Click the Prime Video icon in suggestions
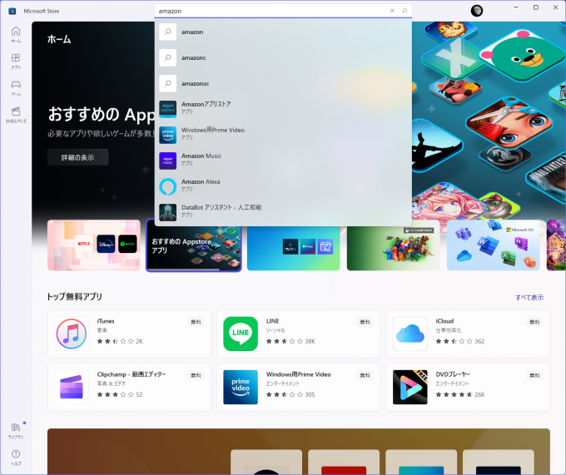566x475 pixels. tap(168, 135)
